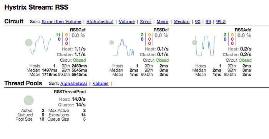269x139 pixels.
Task: Sort circuits by 90 percentile link
Action: coord(198,21)
